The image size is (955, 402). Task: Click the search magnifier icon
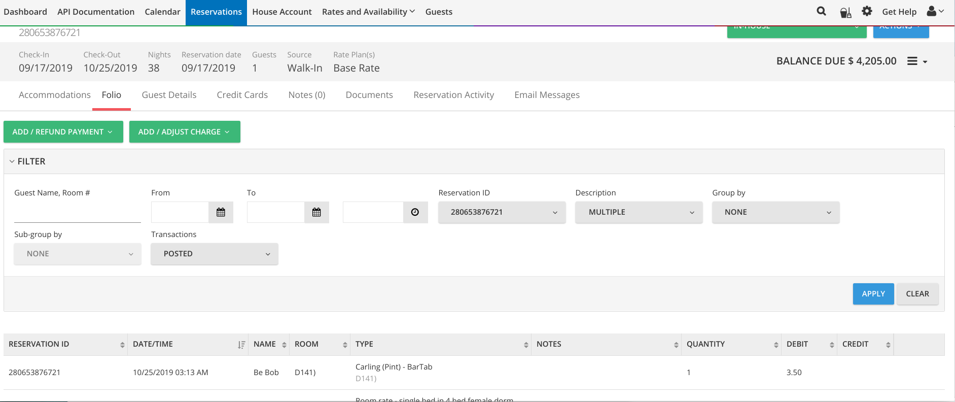tap(821, 11)
